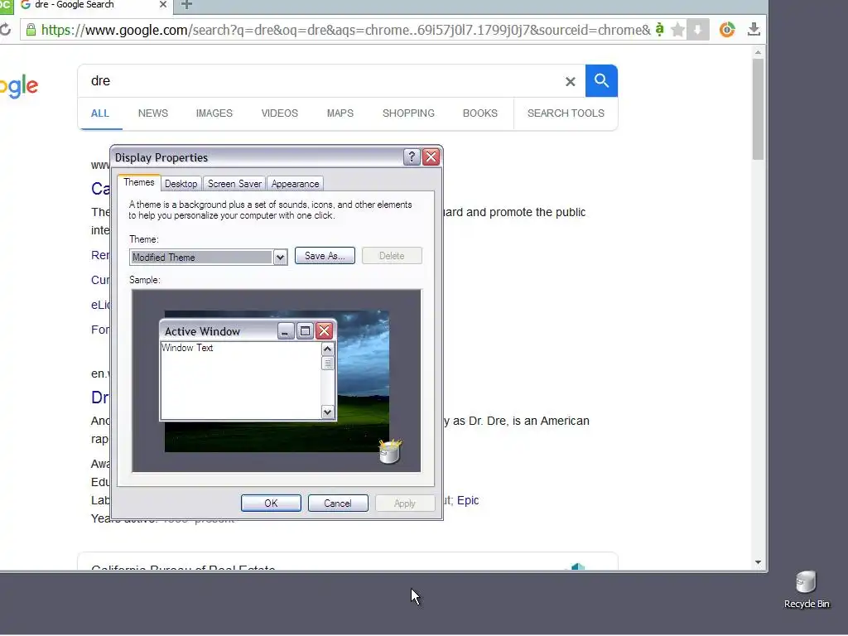
Task: Click the sample Active Window close button
Action: click(x=324, y=330)
